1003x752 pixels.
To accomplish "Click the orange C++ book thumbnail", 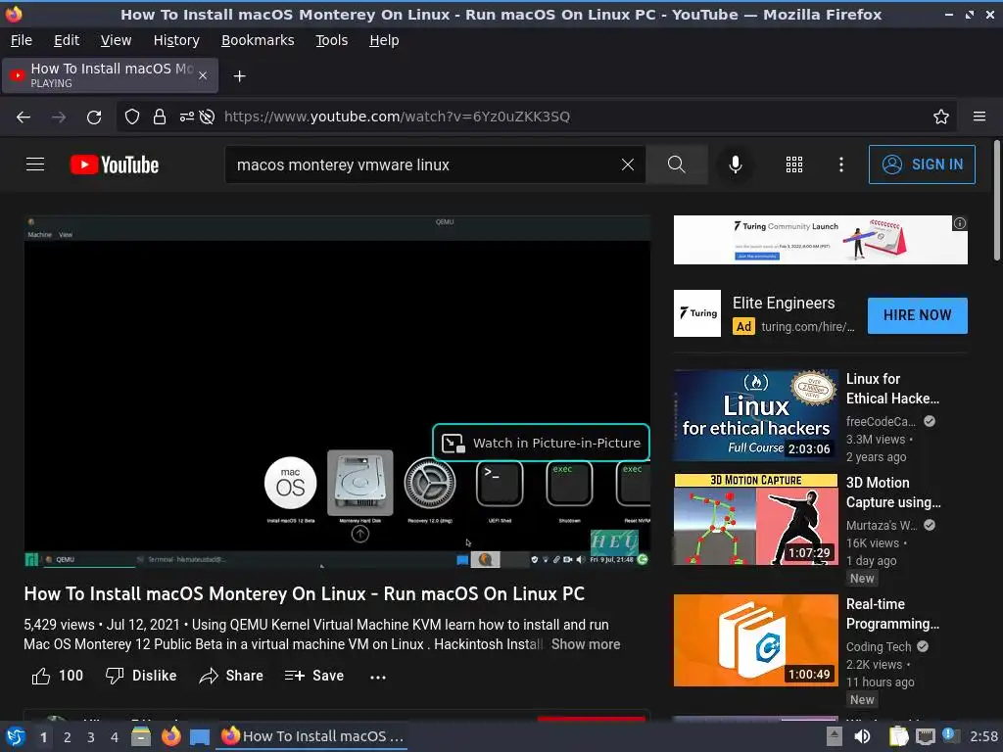I will (755, 640).
